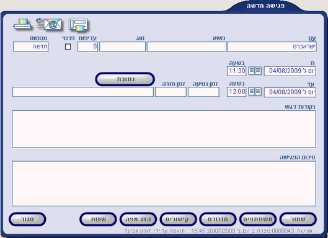Screen dimensions: 328x238
Task: Click the start time field showing 11:30
Action: click(236, 71)
